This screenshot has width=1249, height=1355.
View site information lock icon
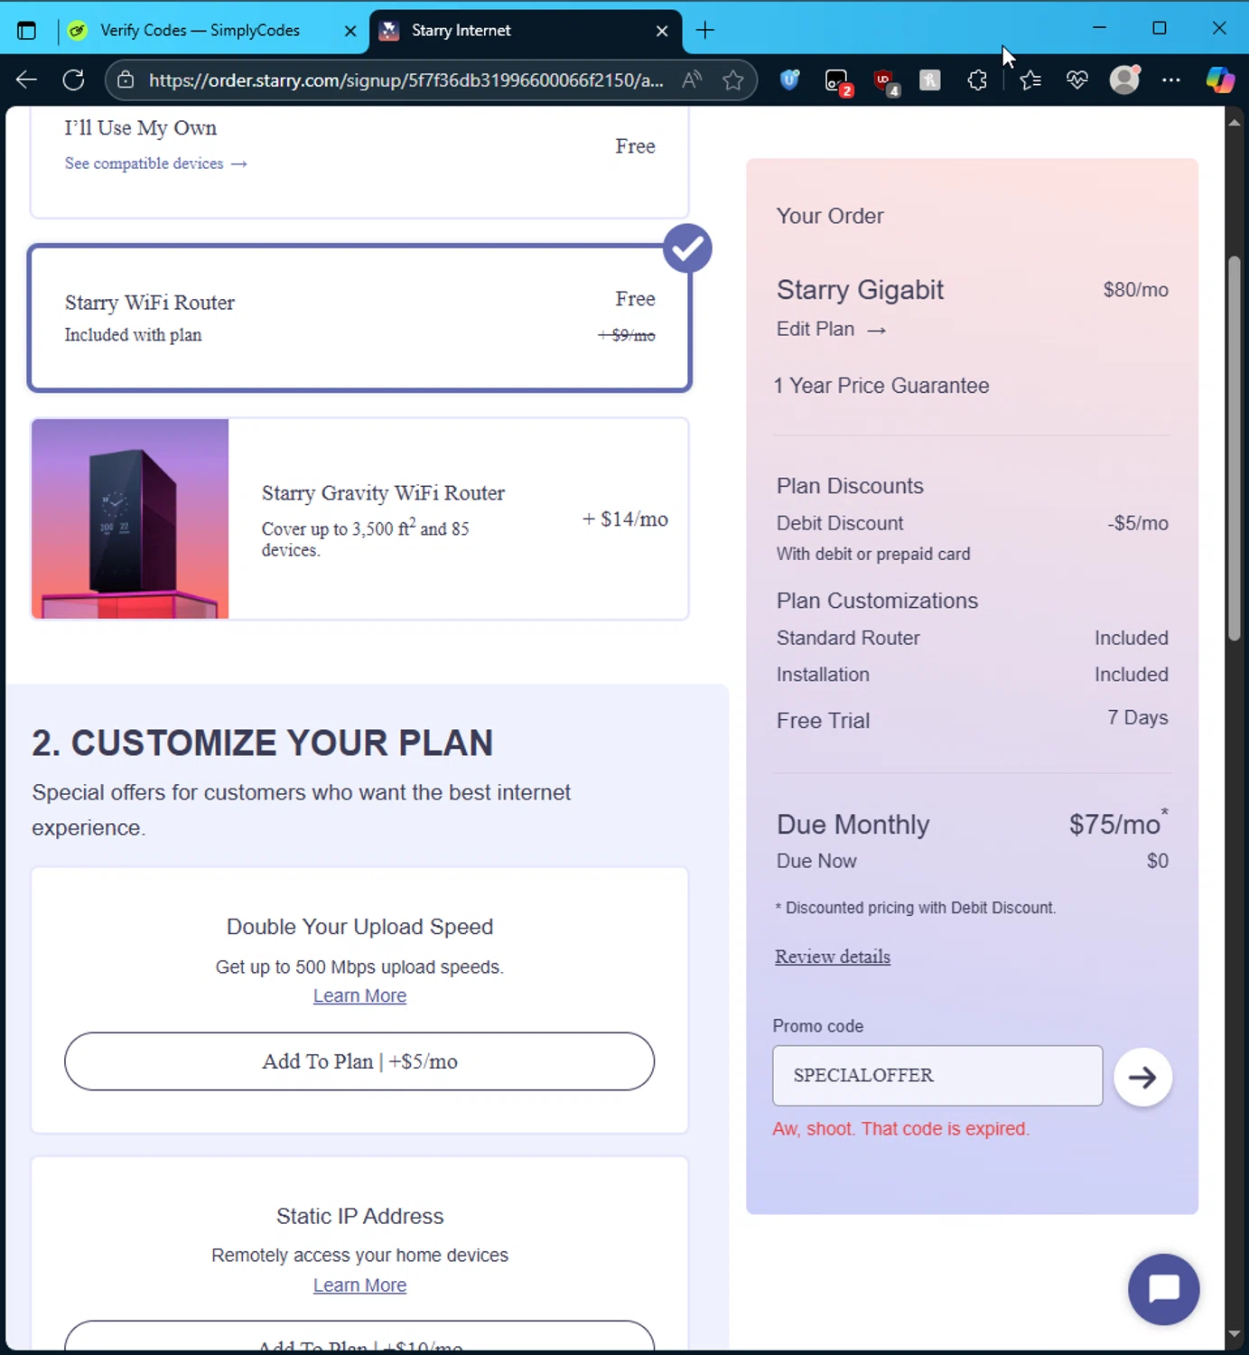(126, 80)
